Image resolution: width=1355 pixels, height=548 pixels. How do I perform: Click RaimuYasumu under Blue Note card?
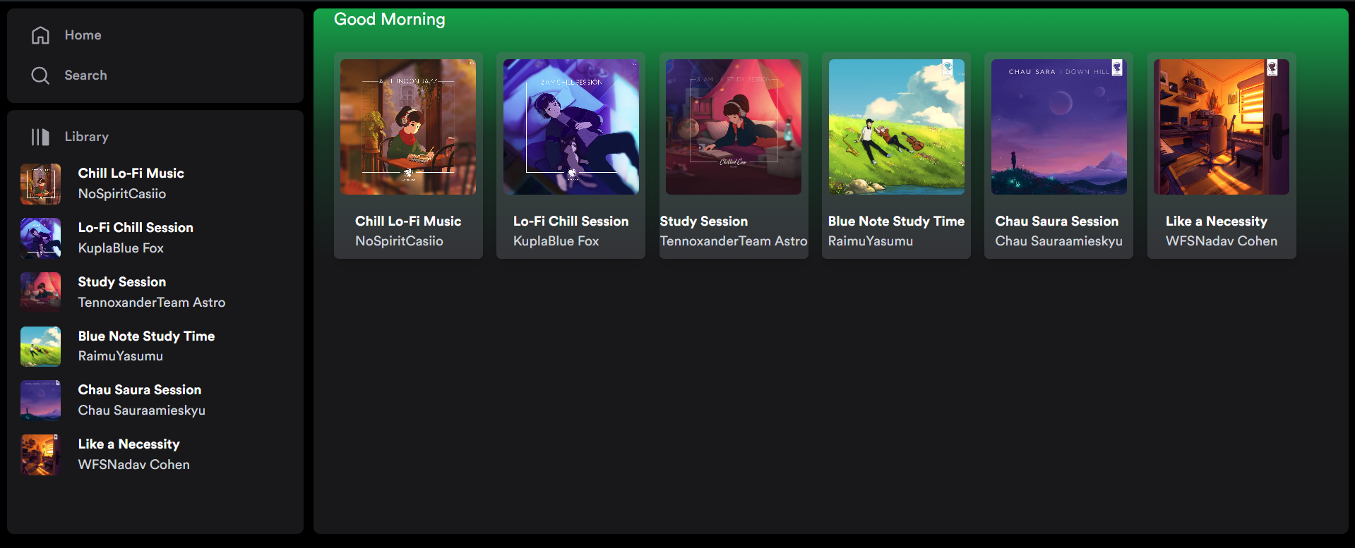(871, 241)
